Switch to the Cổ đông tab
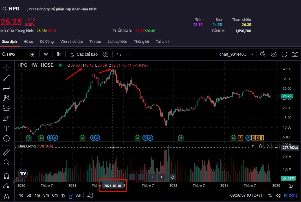 click(47, 42)
